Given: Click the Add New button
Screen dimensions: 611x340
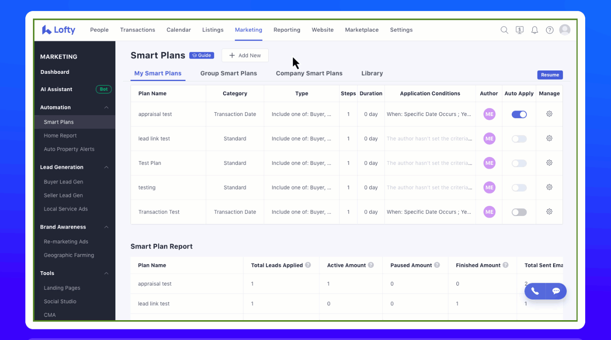Looking at the screenshot, I should point(245,55).
